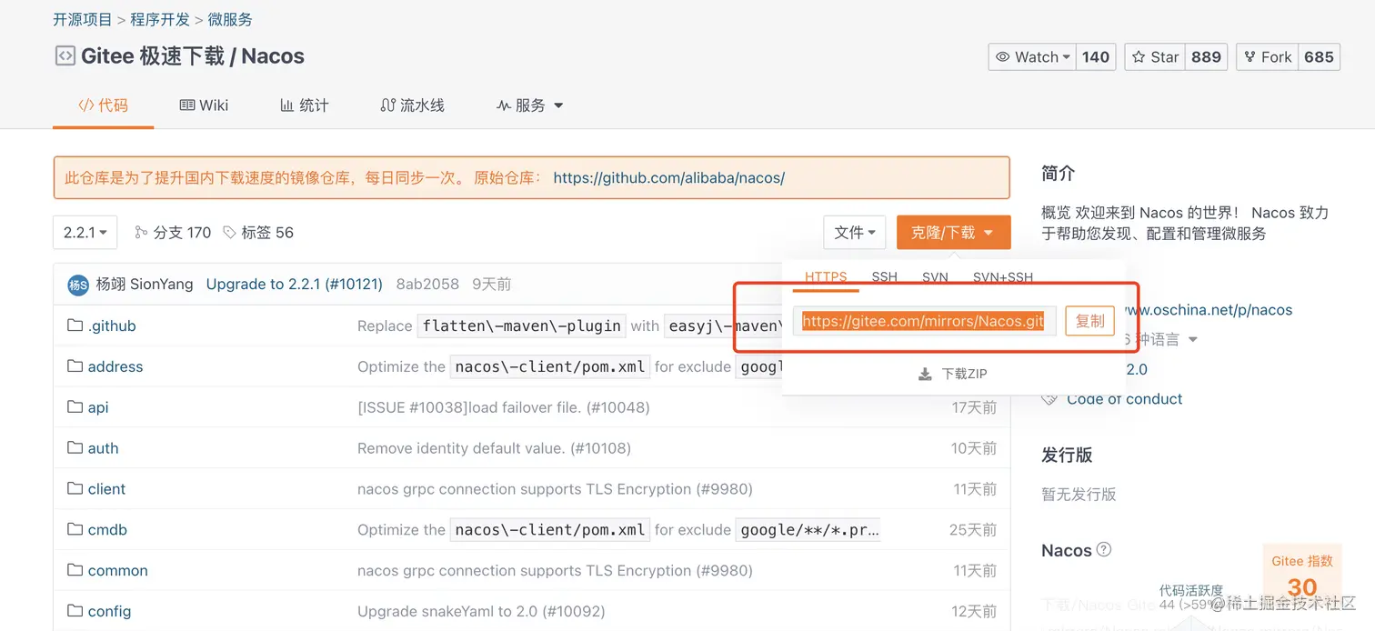This screenshot has height=631, width=1375.
Task: Open the api folder
Action: [98, 407]
